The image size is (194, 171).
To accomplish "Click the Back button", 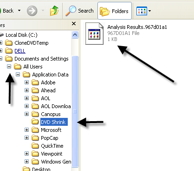I will [7, 11].
